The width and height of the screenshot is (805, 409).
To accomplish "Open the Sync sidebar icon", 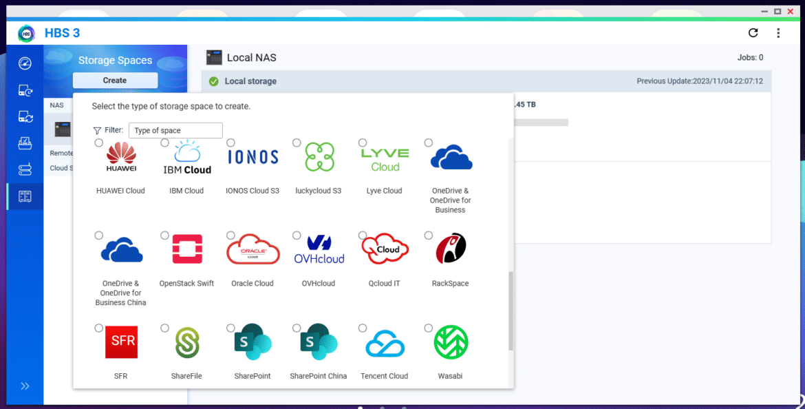I will coord(25,117).
